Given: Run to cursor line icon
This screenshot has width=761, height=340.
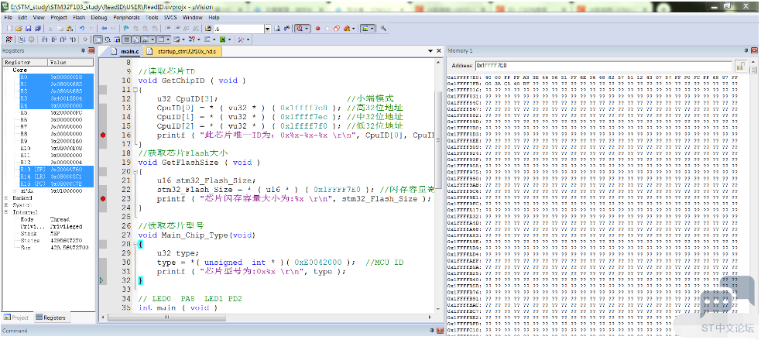Looking at the screenshot, I should (72, 39).
